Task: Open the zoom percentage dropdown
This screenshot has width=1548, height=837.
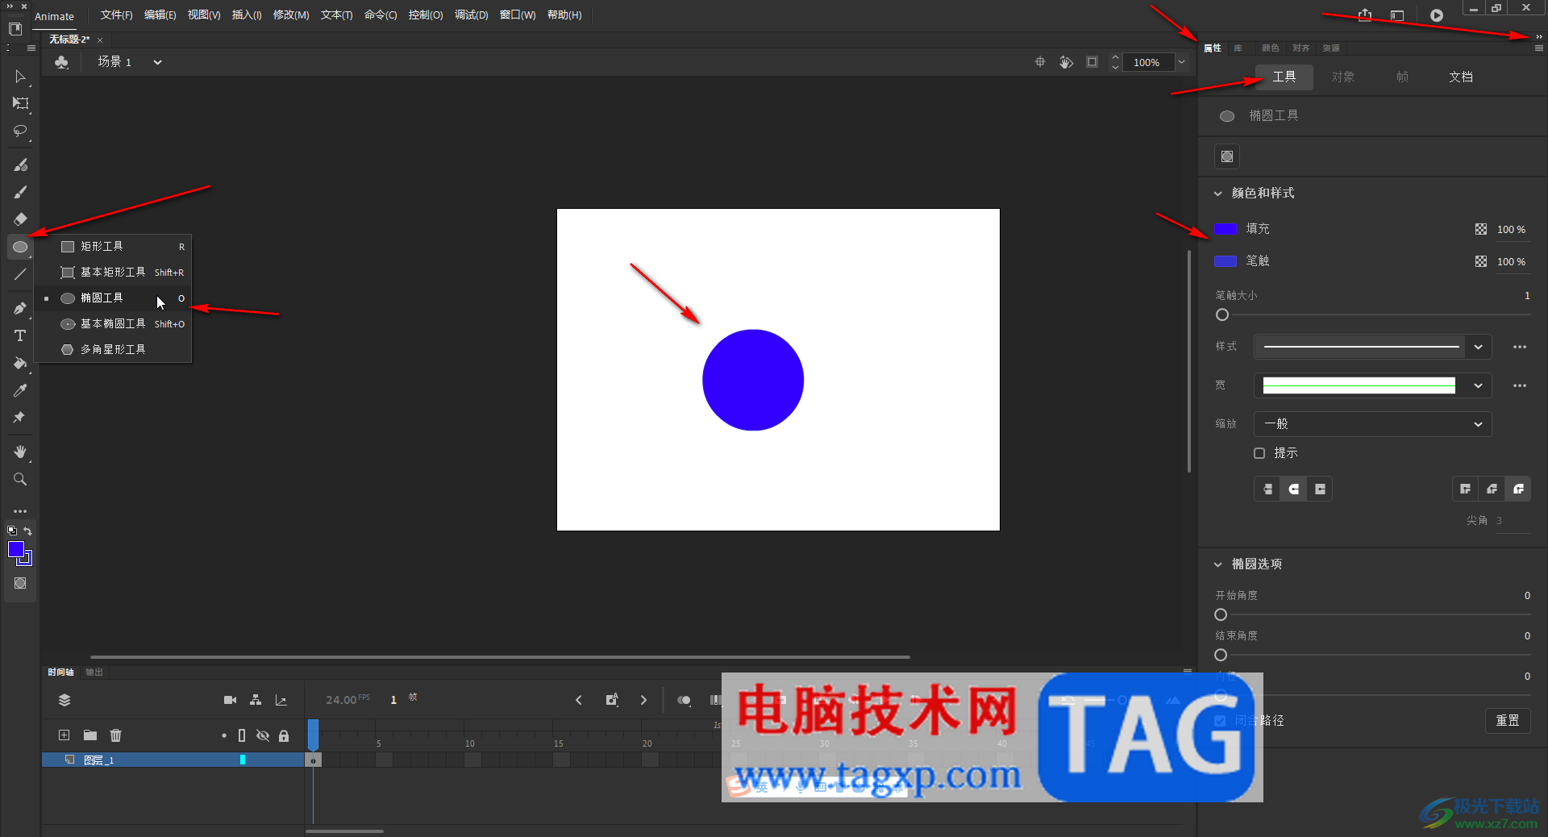Action: pos(1181,62)
